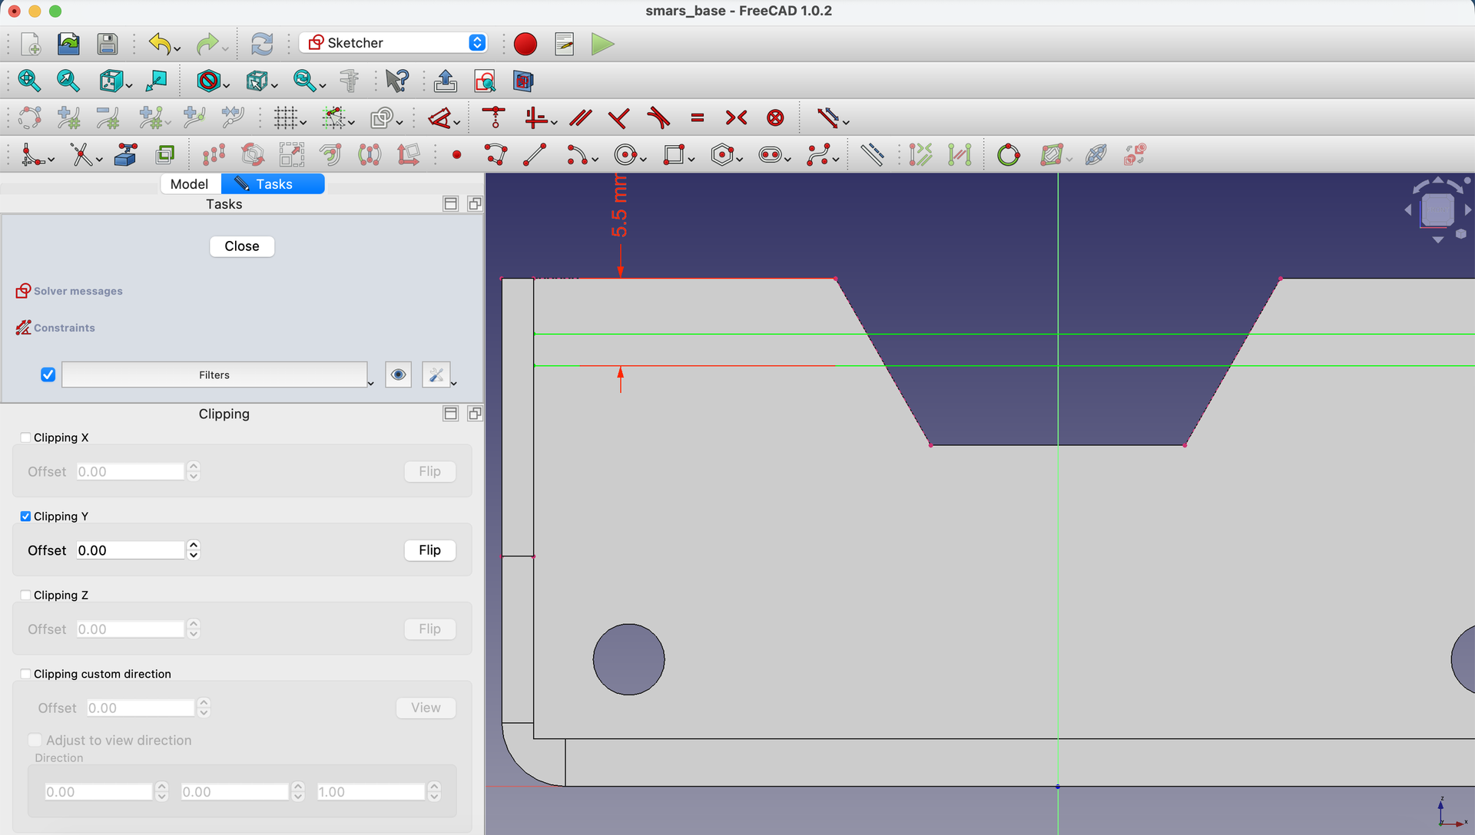This screenshot has width=1475, height=835.
Task: Enable the Clipping X checkbox
Action: [x=25, y=437]
